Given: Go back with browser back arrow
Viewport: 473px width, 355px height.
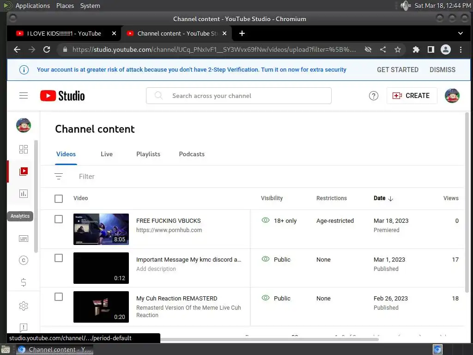Looking at the screenshot, I should click(x=17, y=49).
